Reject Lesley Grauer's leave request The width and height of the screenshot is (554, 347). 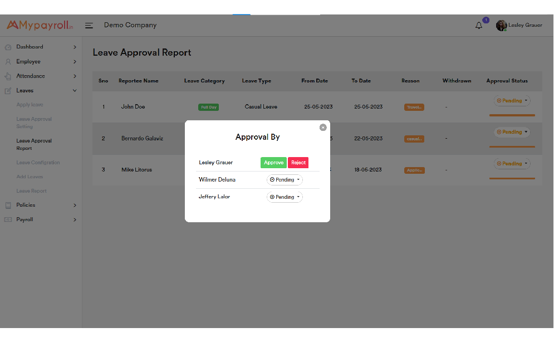tap(298, 162)
